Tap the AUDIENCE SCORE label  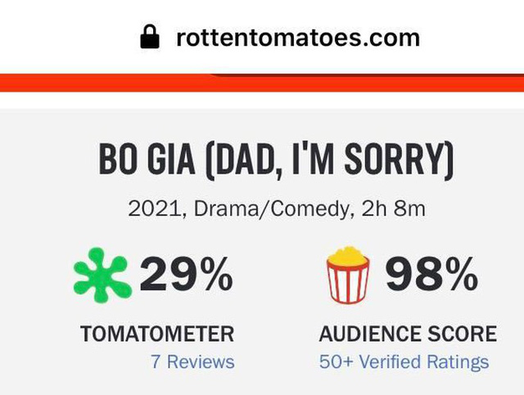[x=407, y=334]
